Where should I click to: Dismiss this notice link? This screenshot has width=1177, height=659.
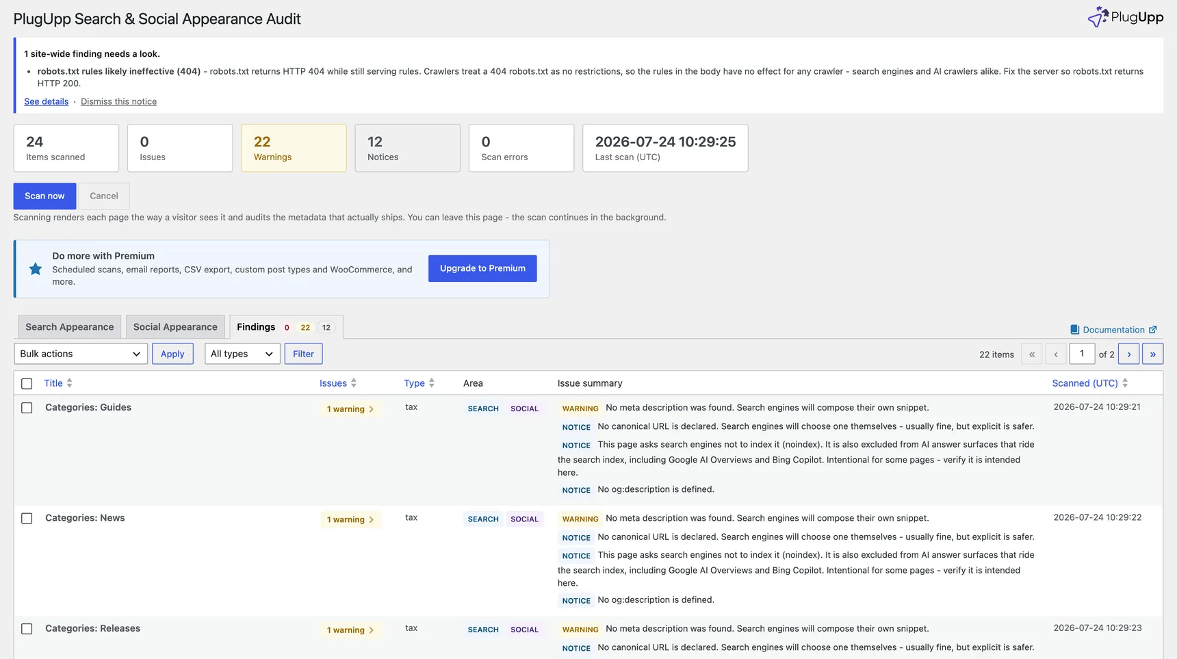click(x=118, y=101)
